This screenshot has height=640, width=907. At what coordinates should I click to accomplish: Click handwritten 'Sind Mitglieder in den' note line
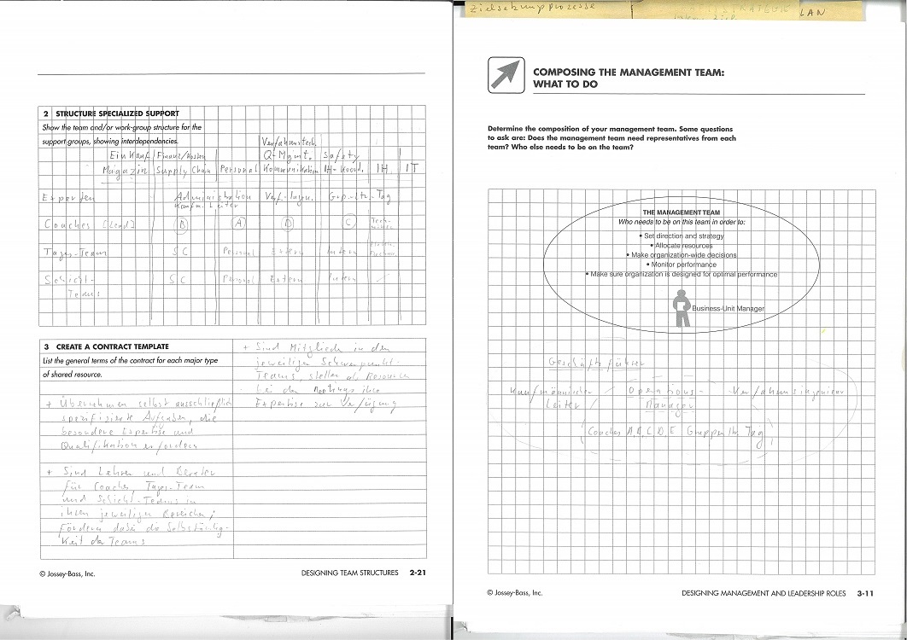(318, 348)
